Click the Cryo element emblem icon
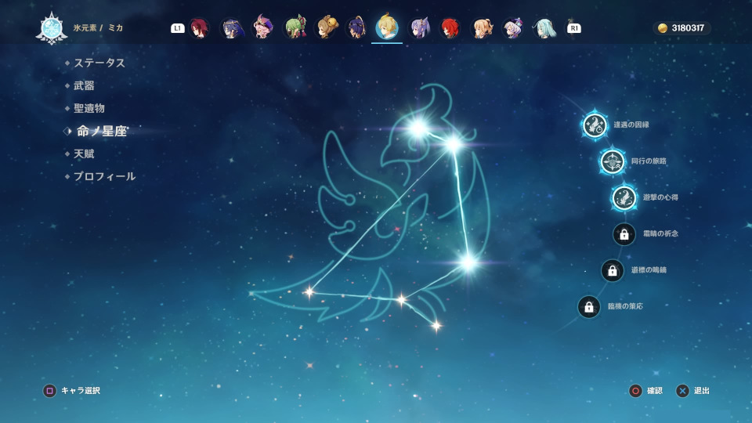Image resolution: width=752 pixels, height=423 pixels. click(x=52, y=28)
